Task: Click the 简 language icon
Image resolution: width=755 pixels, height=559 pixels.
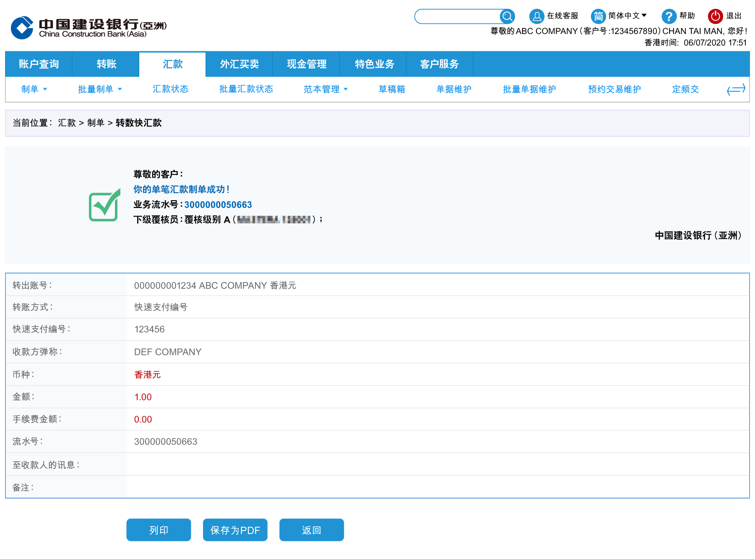Action: pyautogui.click(x=599, y=16)
